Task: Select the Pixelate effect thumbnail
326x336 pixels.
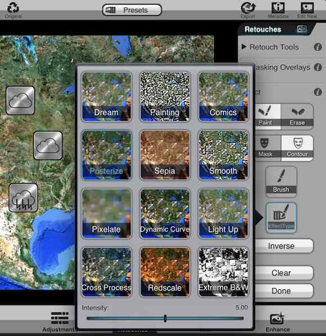Action: pyautogui.click(x=107, y=214)
